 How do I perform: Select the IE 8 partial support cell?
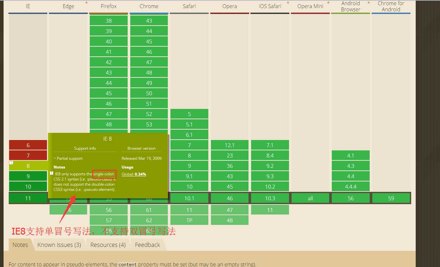pos(28,166)
